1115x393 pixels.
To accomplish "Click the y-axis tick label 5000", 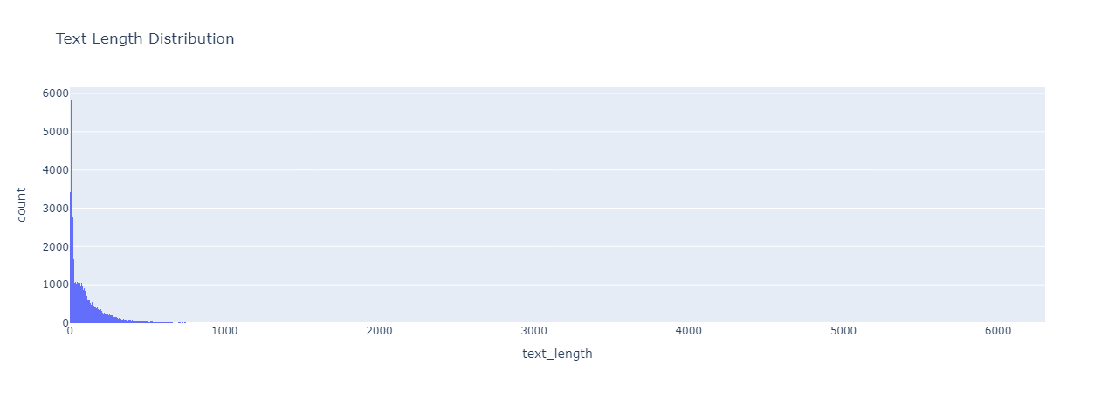I will (x=57, y=132).
